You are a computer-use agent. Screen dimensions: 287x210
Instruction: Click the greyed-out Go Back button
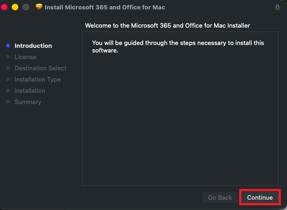tap(220, 197)
